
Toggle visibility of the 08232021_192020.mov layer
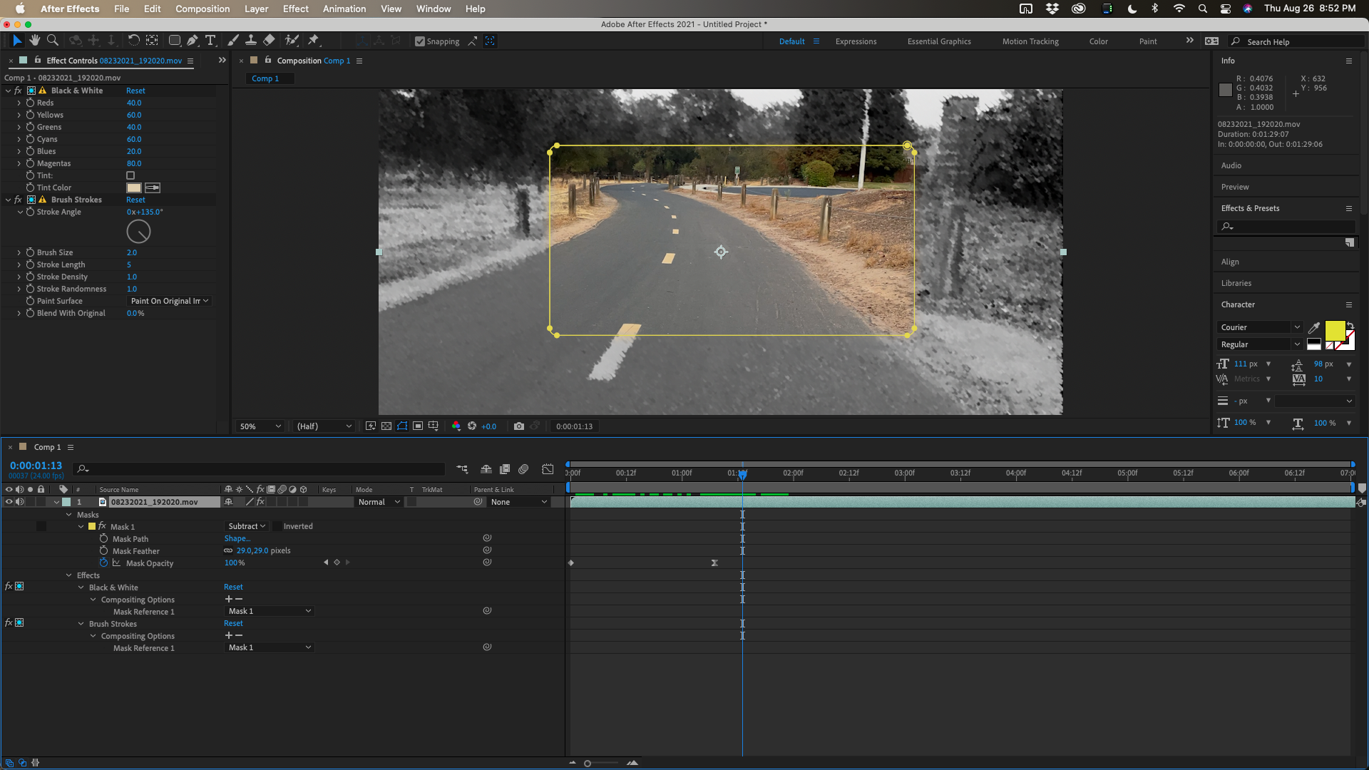pos(9,501)
